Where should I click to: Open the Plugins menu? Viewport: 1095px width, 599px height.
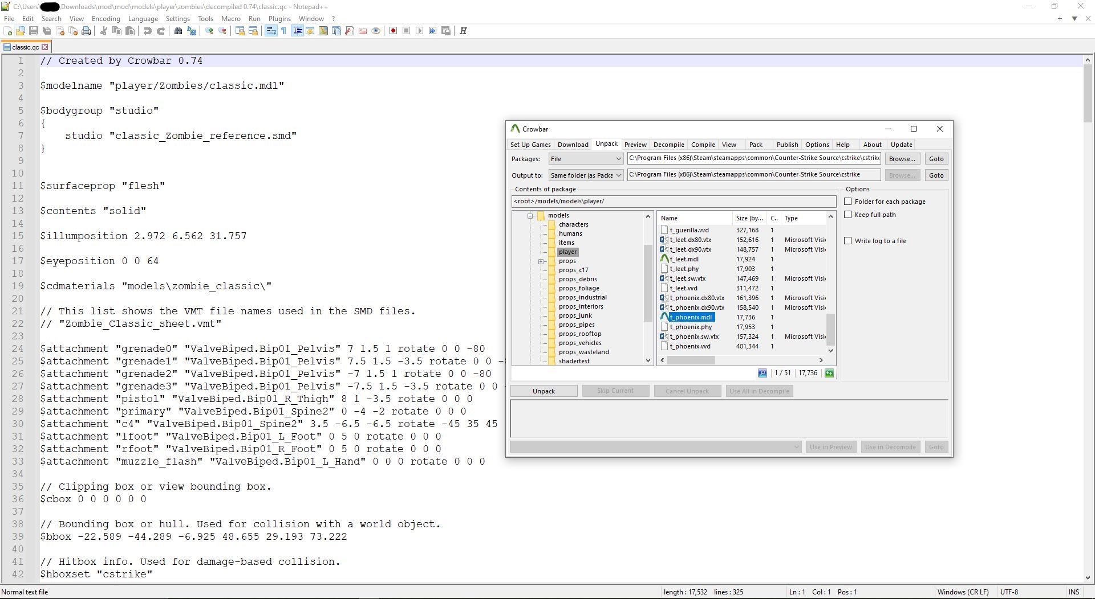tap(279, 19)
